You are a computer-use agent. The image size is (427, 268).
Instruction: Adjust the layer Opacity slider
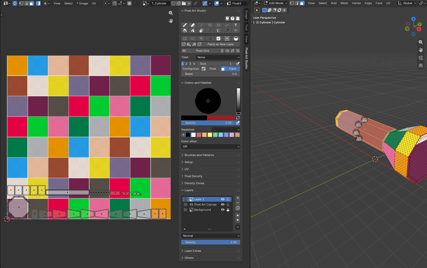point(211,242)
